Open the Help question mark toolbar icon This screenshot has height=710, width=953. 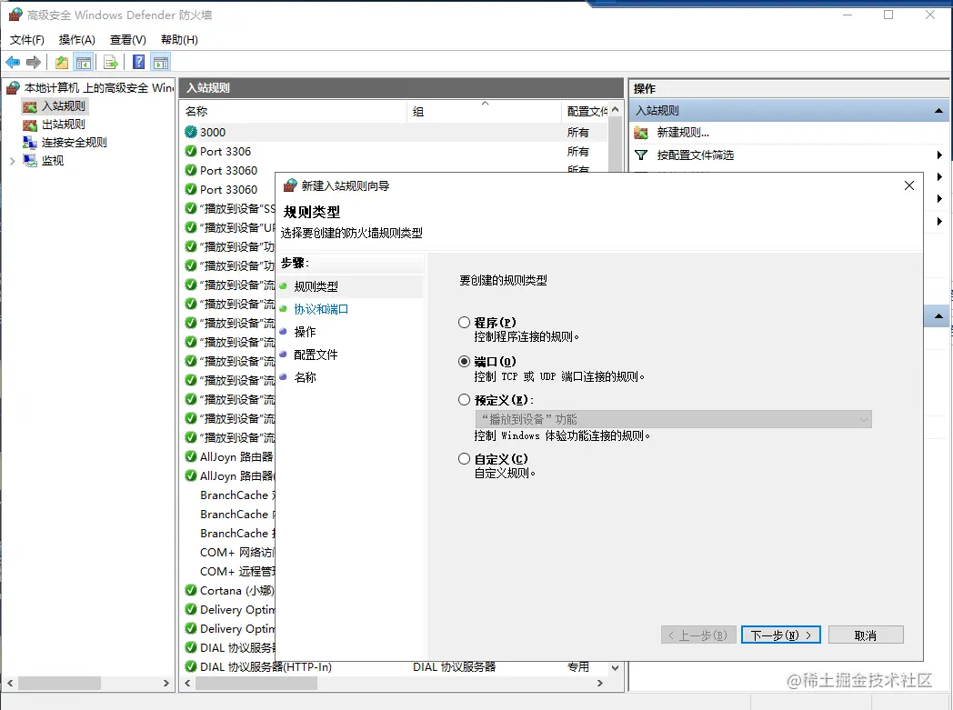coord(138,62)
